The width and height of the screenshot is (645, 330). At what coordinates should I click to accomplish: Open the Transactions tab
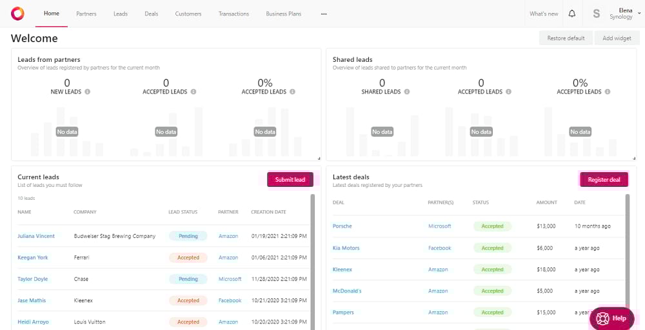(233, 14)
